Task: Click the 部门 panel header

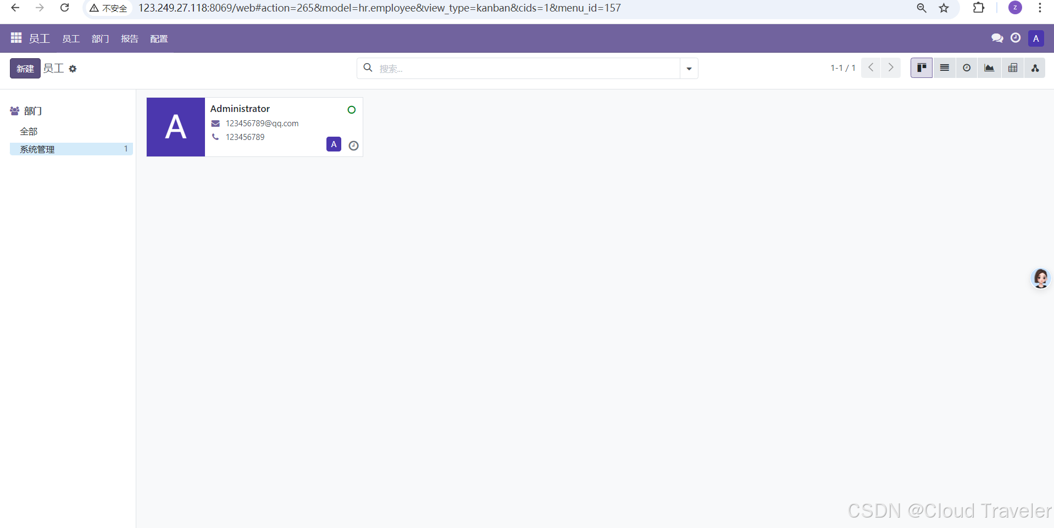Action: click(26, 111)
